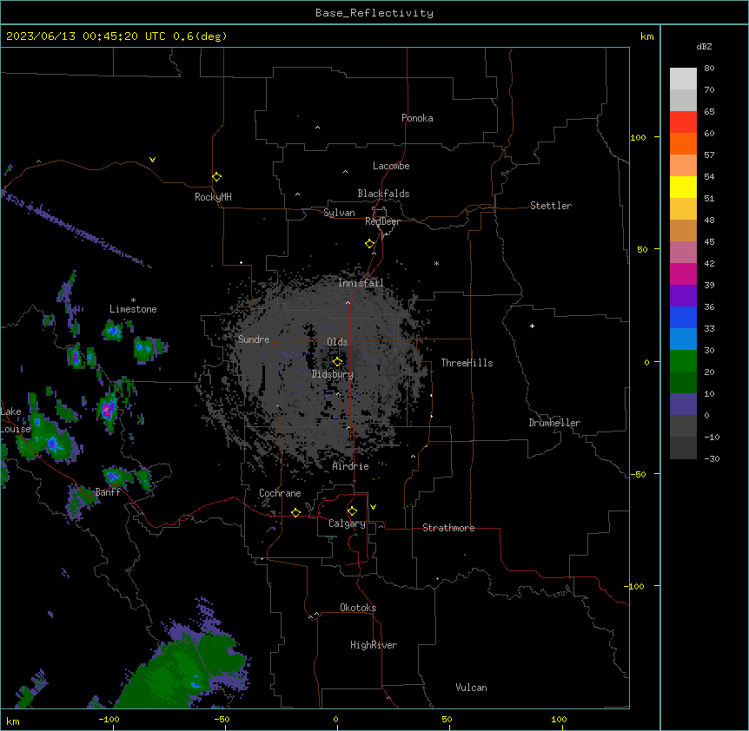Click the RedDeer city label

tap(382, 221)
